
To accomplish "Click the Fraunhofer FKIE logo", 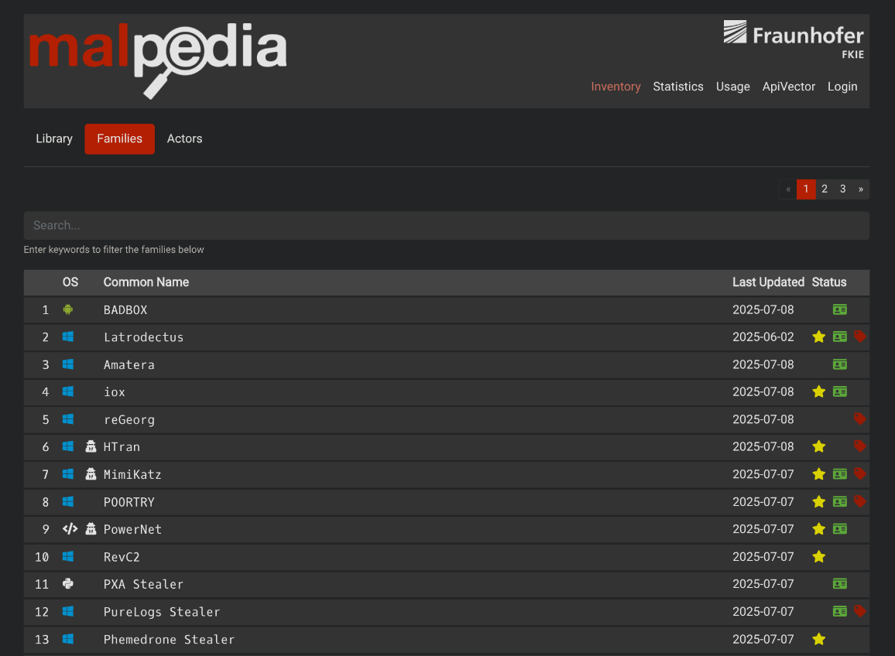I will tap(794, 40).
